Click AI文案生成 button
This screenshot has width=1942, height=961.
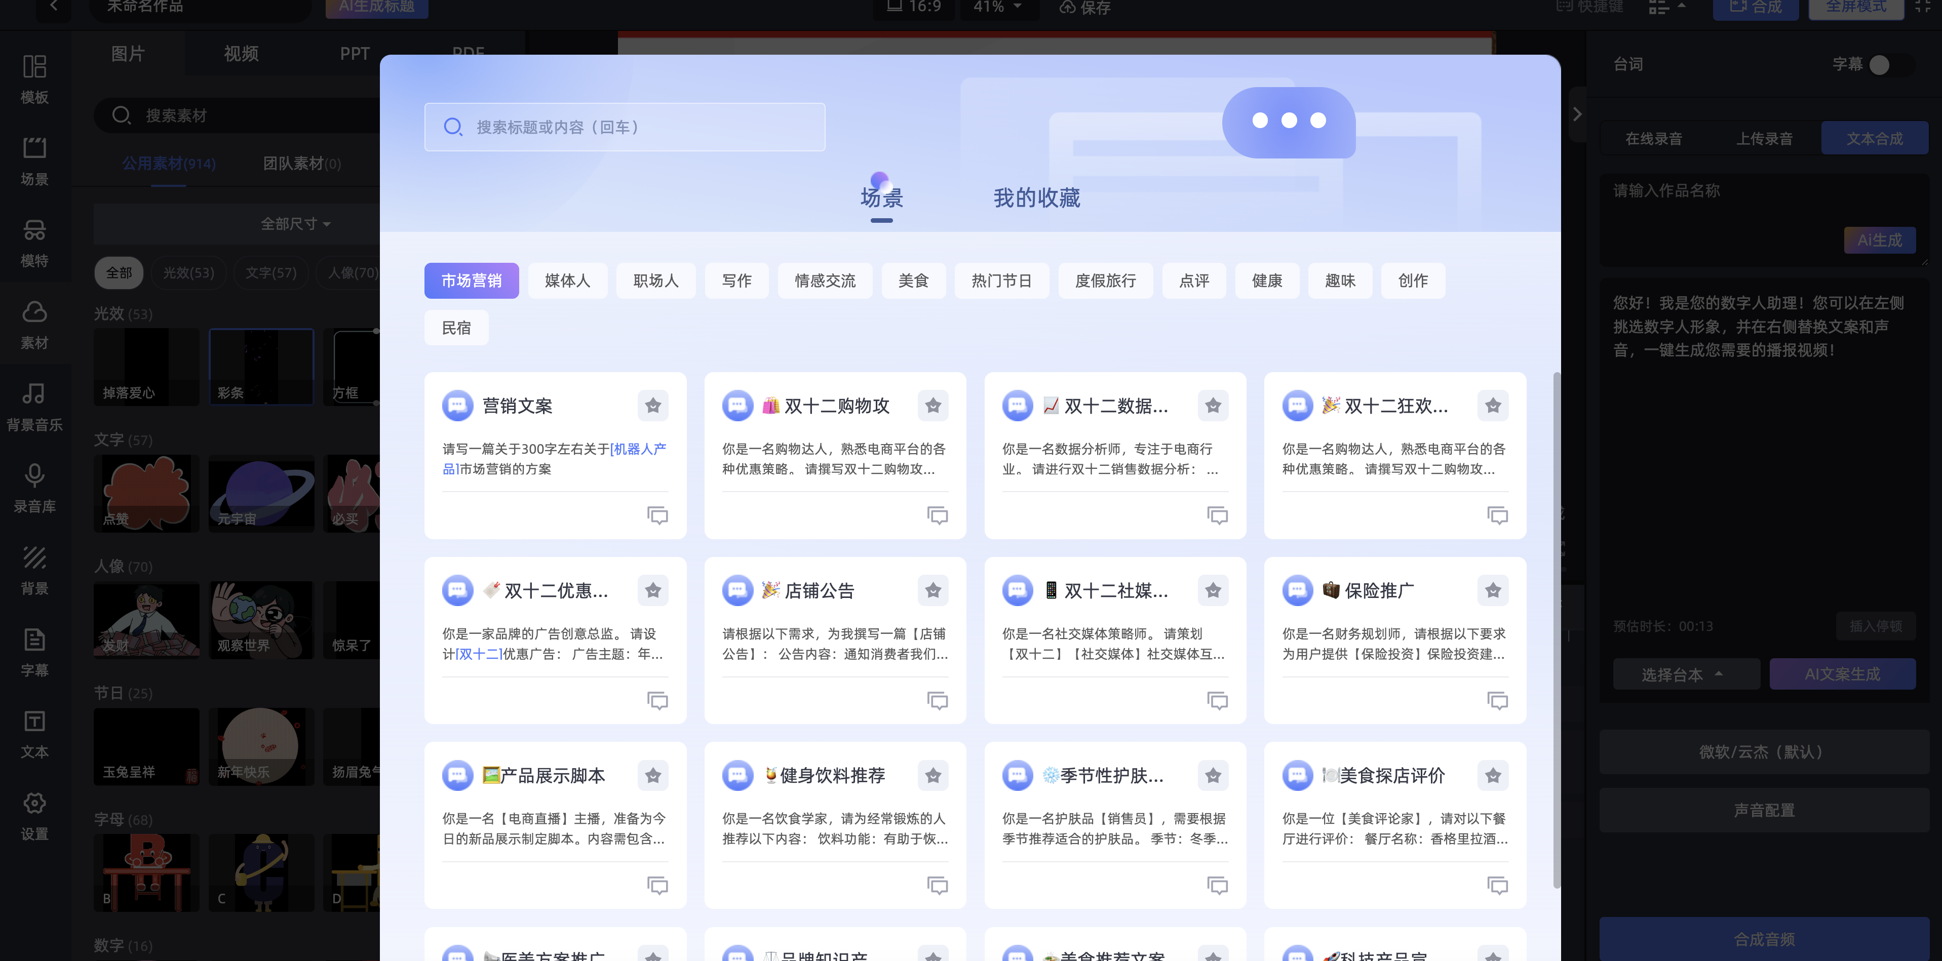click(x=1842, y=674)
